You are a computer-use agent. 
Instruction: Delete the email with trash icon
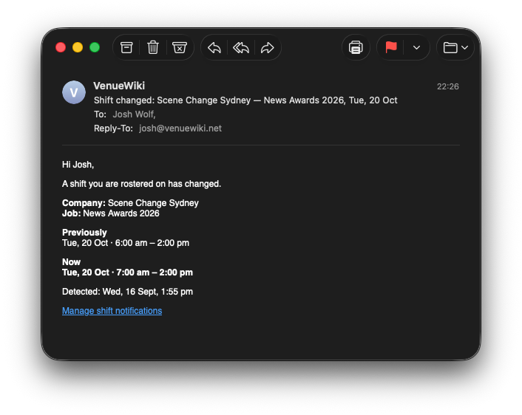[153, 47]
